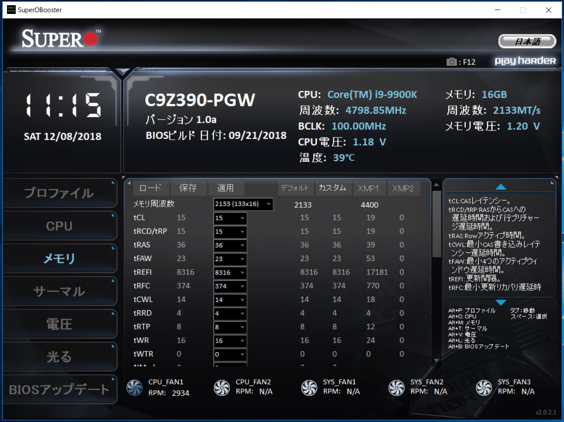Open the tREFI value dropdown
The width and height of the screenshot is (564, 422).
[x=230, y=272]
